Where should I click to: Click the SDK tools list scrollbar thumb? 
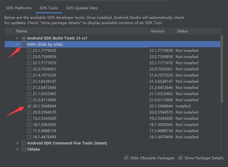click(x=222, y=69)
